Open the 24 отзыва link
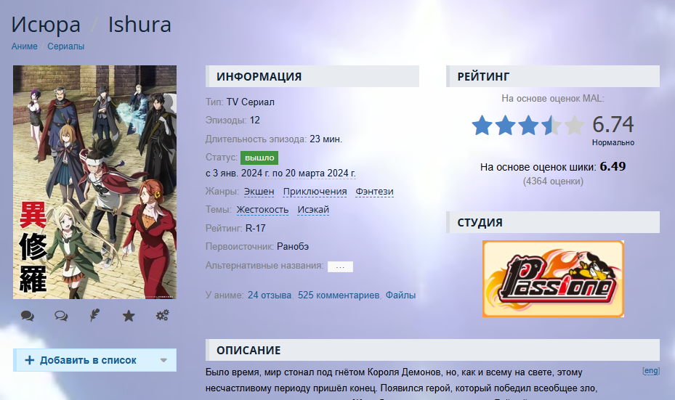The height and width of the screenshot is (400, 675). click(270, 295)
